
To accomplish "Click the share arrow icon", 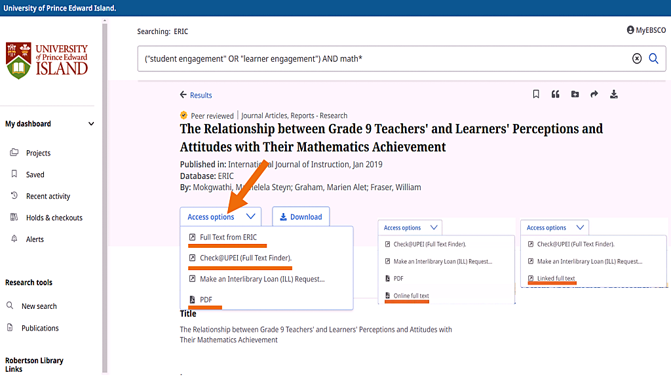I will click(x=594, y=94).
